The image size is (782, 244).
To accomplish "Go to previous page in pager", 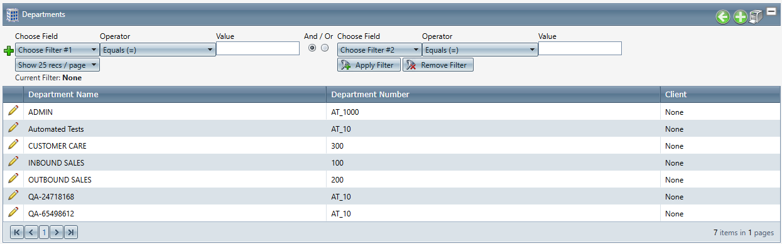I will 31,233.
